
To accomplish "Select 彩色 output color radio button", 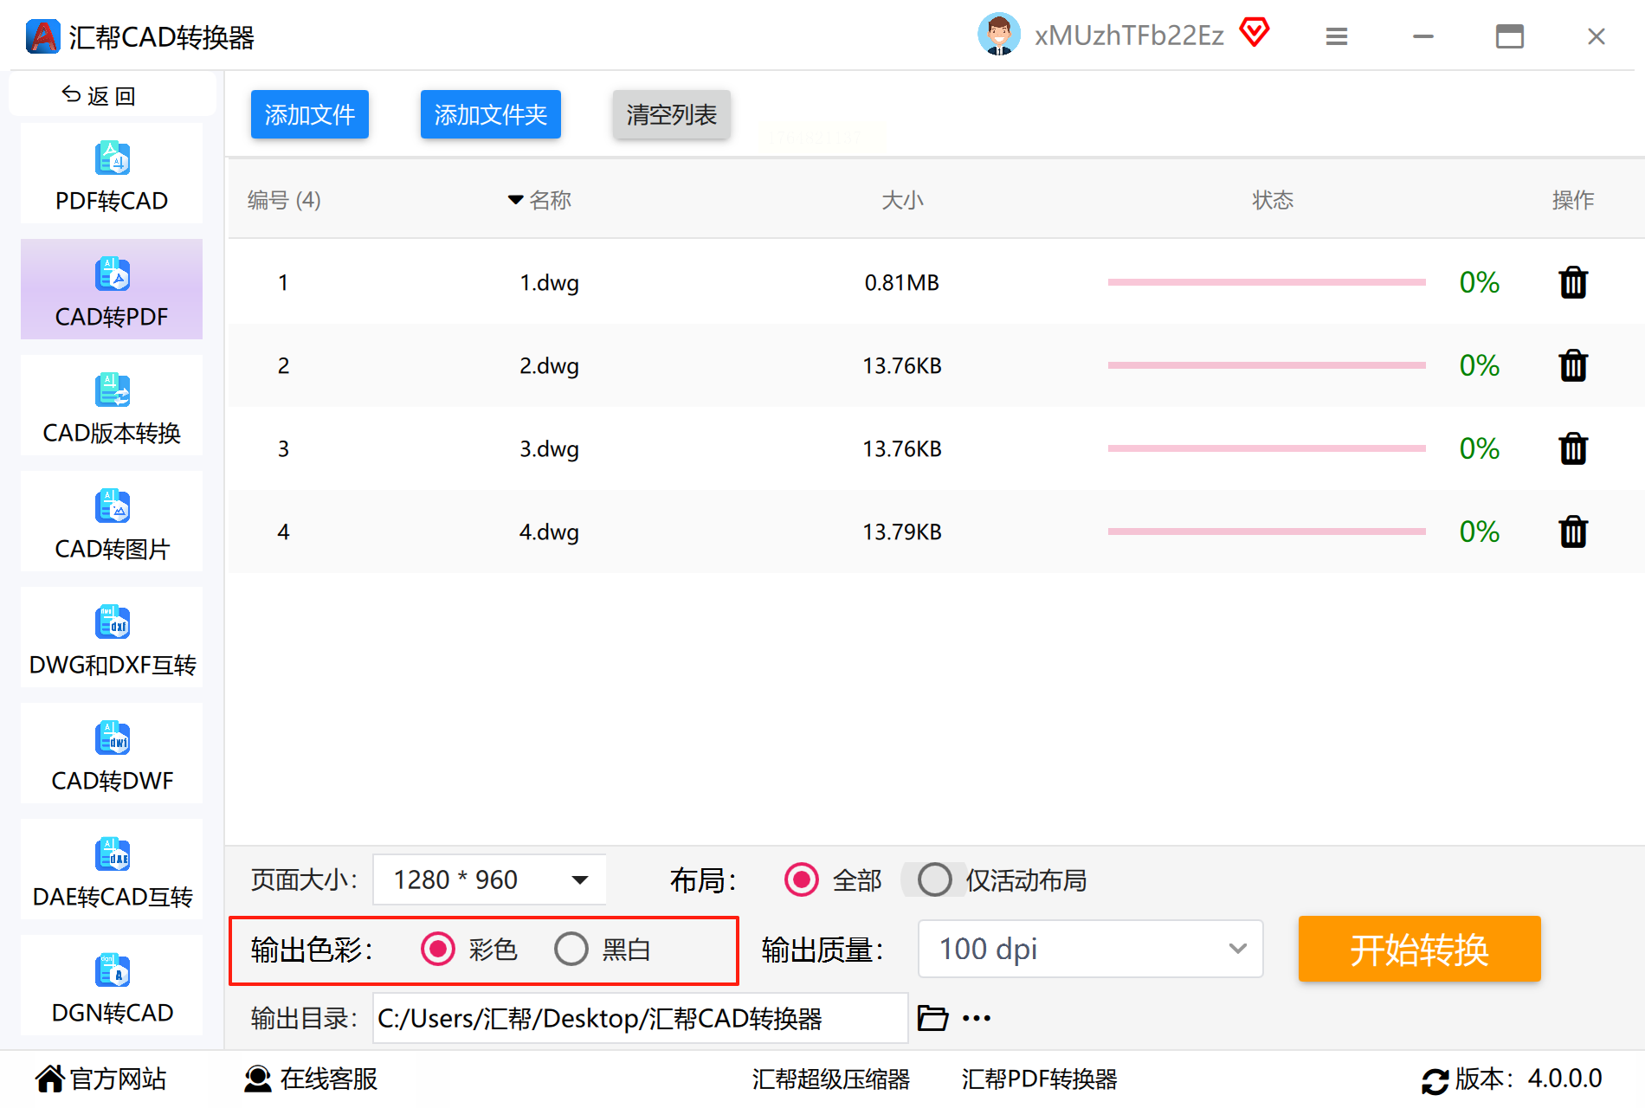I will tap(438, 950).
